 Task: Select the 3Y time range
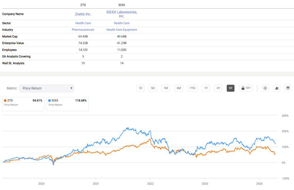(218, 88)
